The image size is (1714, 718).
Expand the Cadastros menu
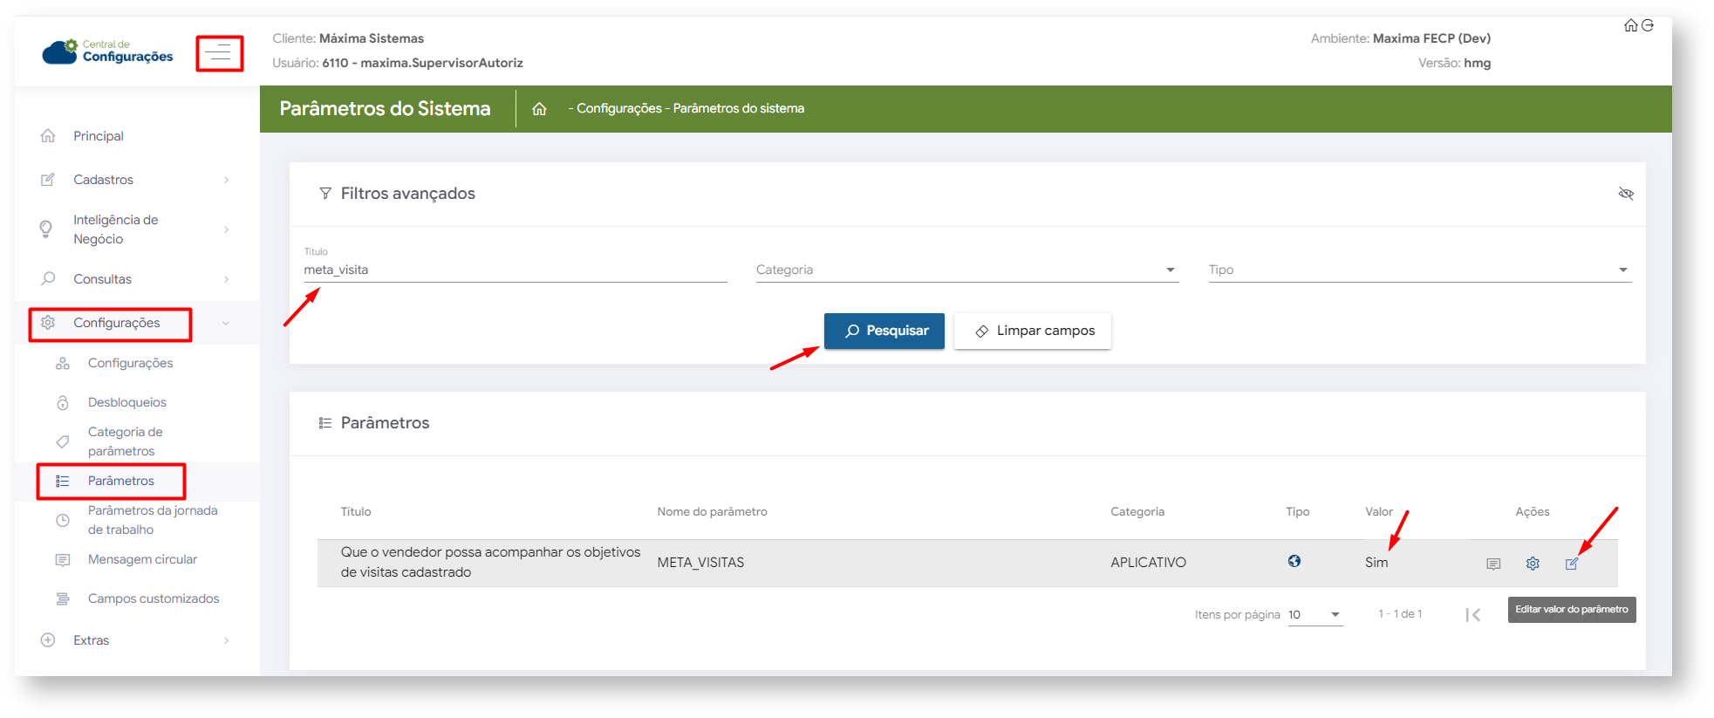point(135,180)
